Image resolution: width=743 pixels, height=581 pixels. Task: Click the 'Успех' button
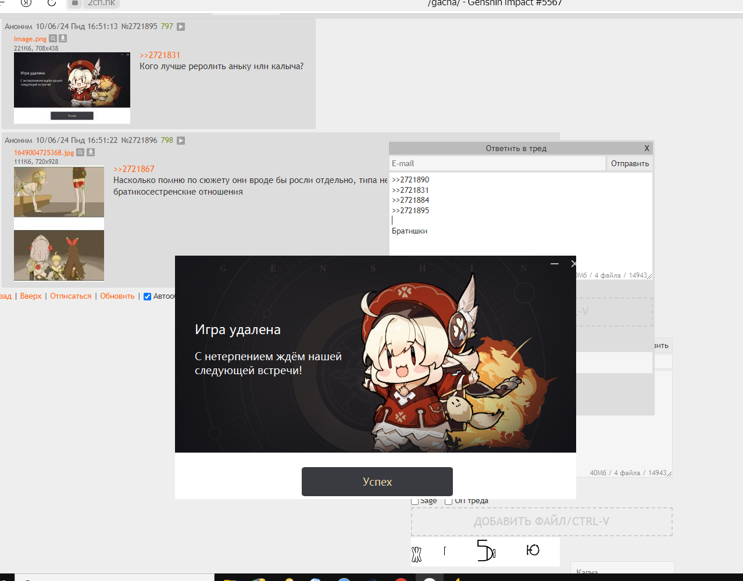tap(377, 482)
